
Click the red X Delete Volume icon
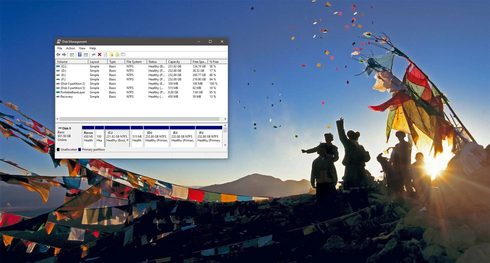[100, 54]
